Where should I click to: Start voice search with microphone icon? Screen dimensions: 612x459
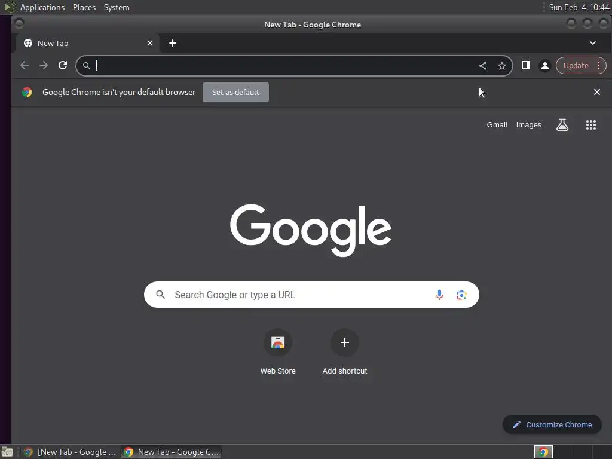coord(439,295)
